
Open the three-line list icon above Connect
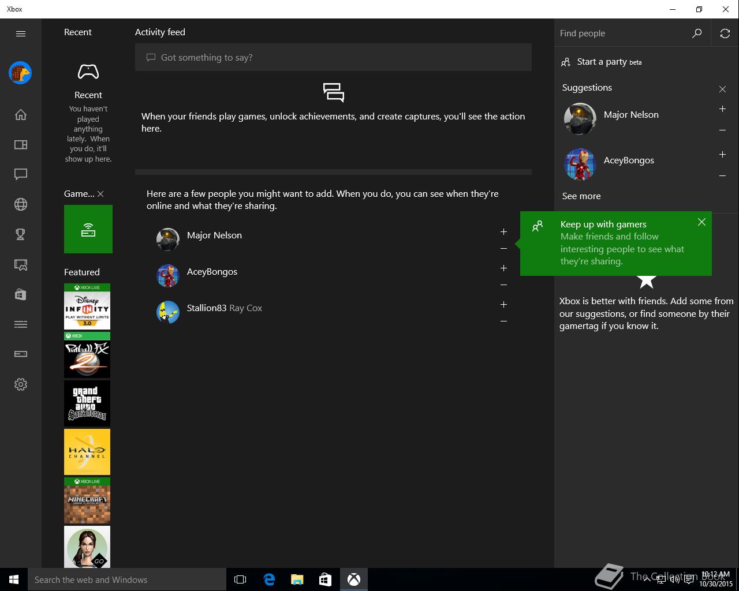click(21, 324)
